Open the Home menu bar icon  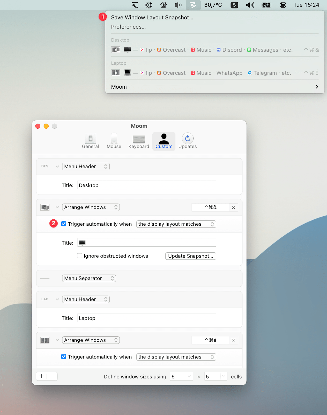[163, 5]
